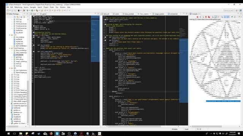Image resolution: width=243 pixels, height=136 pixels.
Task: Terminate the running console process
Action: pyautogui.click(x=197, y=17)
